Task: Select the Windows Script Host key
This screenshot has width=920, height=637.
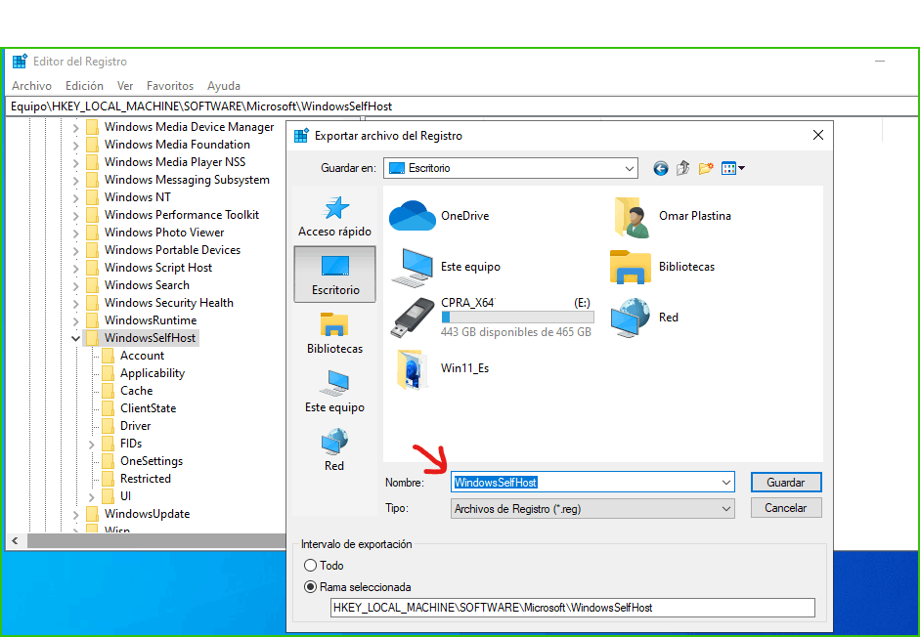Action: click(158, 268)
